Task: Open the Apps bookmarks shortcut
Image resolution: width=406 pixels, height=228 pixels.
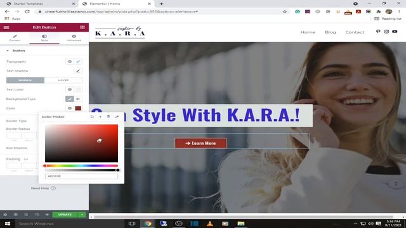Action: 13,18
